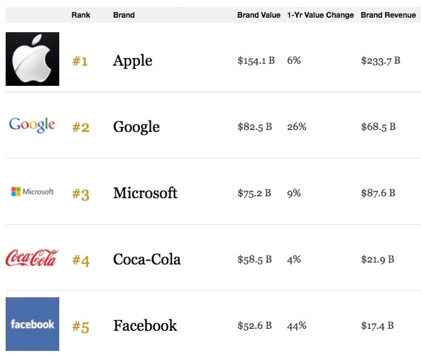Viewport: 421px width, 356px height.
Task: Sort by the Rank column header
Action: tap(81, 15)
